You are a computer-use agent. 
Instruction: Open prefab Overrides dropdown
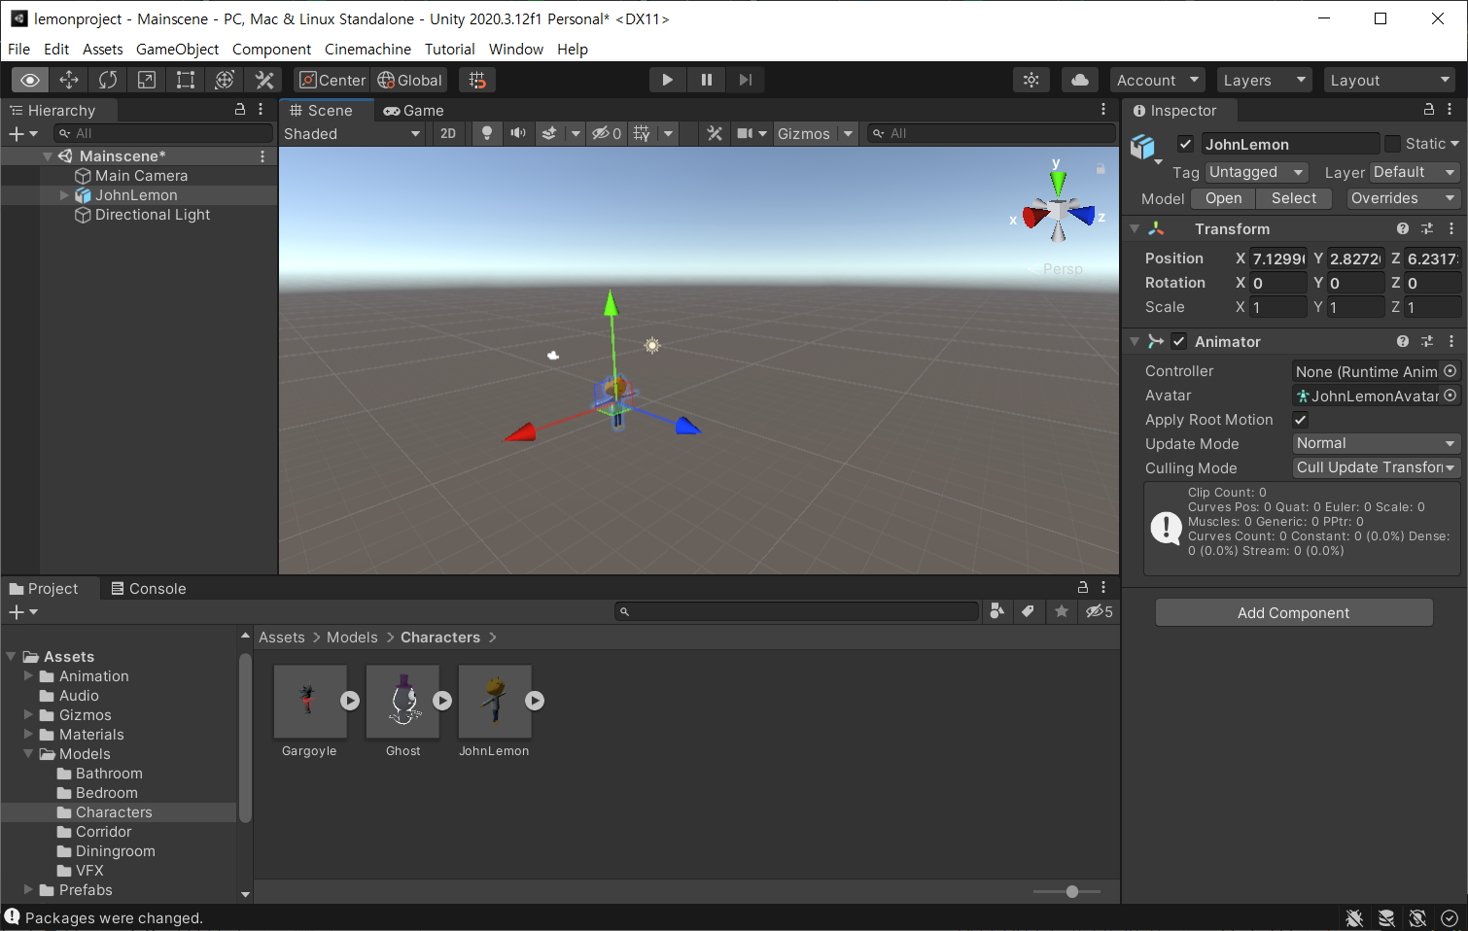[1403, 198]
